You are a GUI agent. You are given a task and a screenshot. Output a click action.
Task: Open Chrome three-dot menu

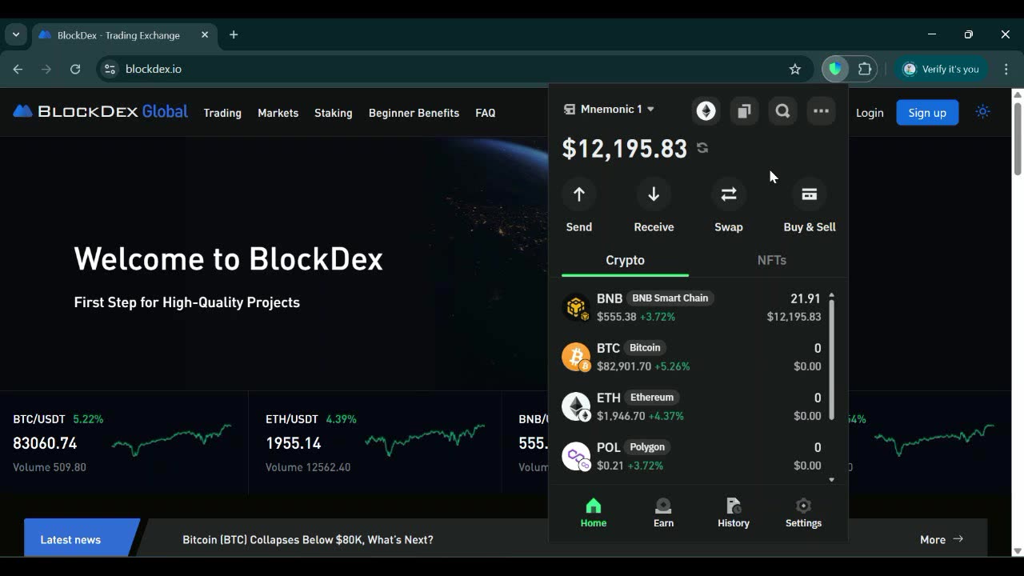click(x=1006, y=69)
